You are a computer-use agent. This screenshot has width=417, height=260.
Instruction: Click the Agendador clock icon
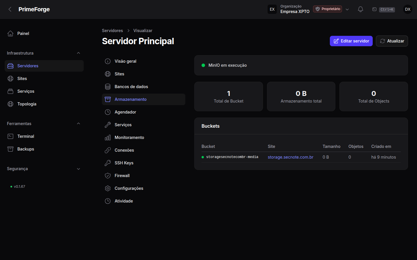108,112
